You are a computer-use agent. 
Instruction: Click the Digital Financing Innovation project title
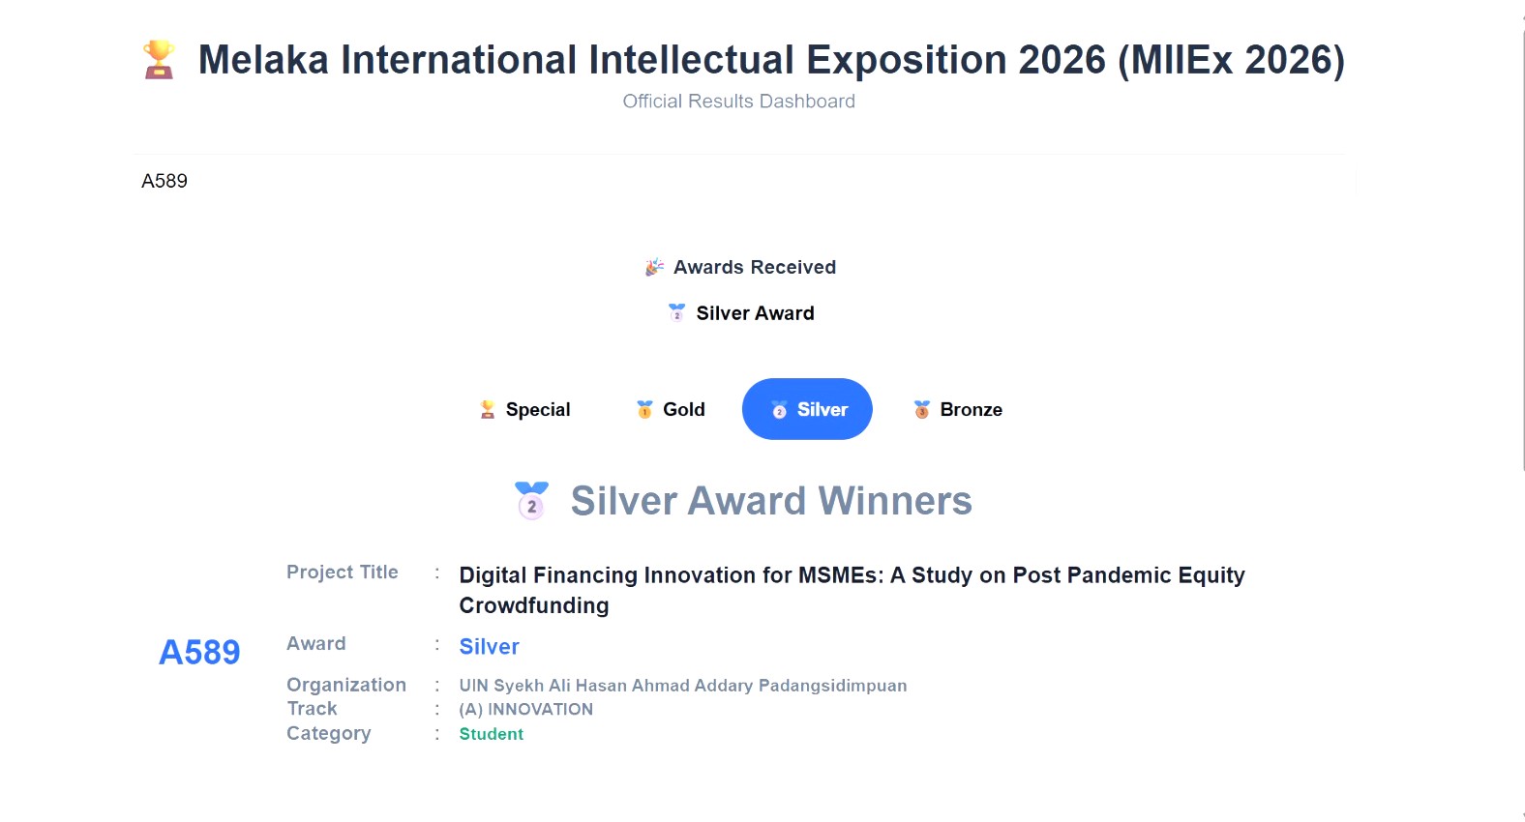tap(852, 590)
